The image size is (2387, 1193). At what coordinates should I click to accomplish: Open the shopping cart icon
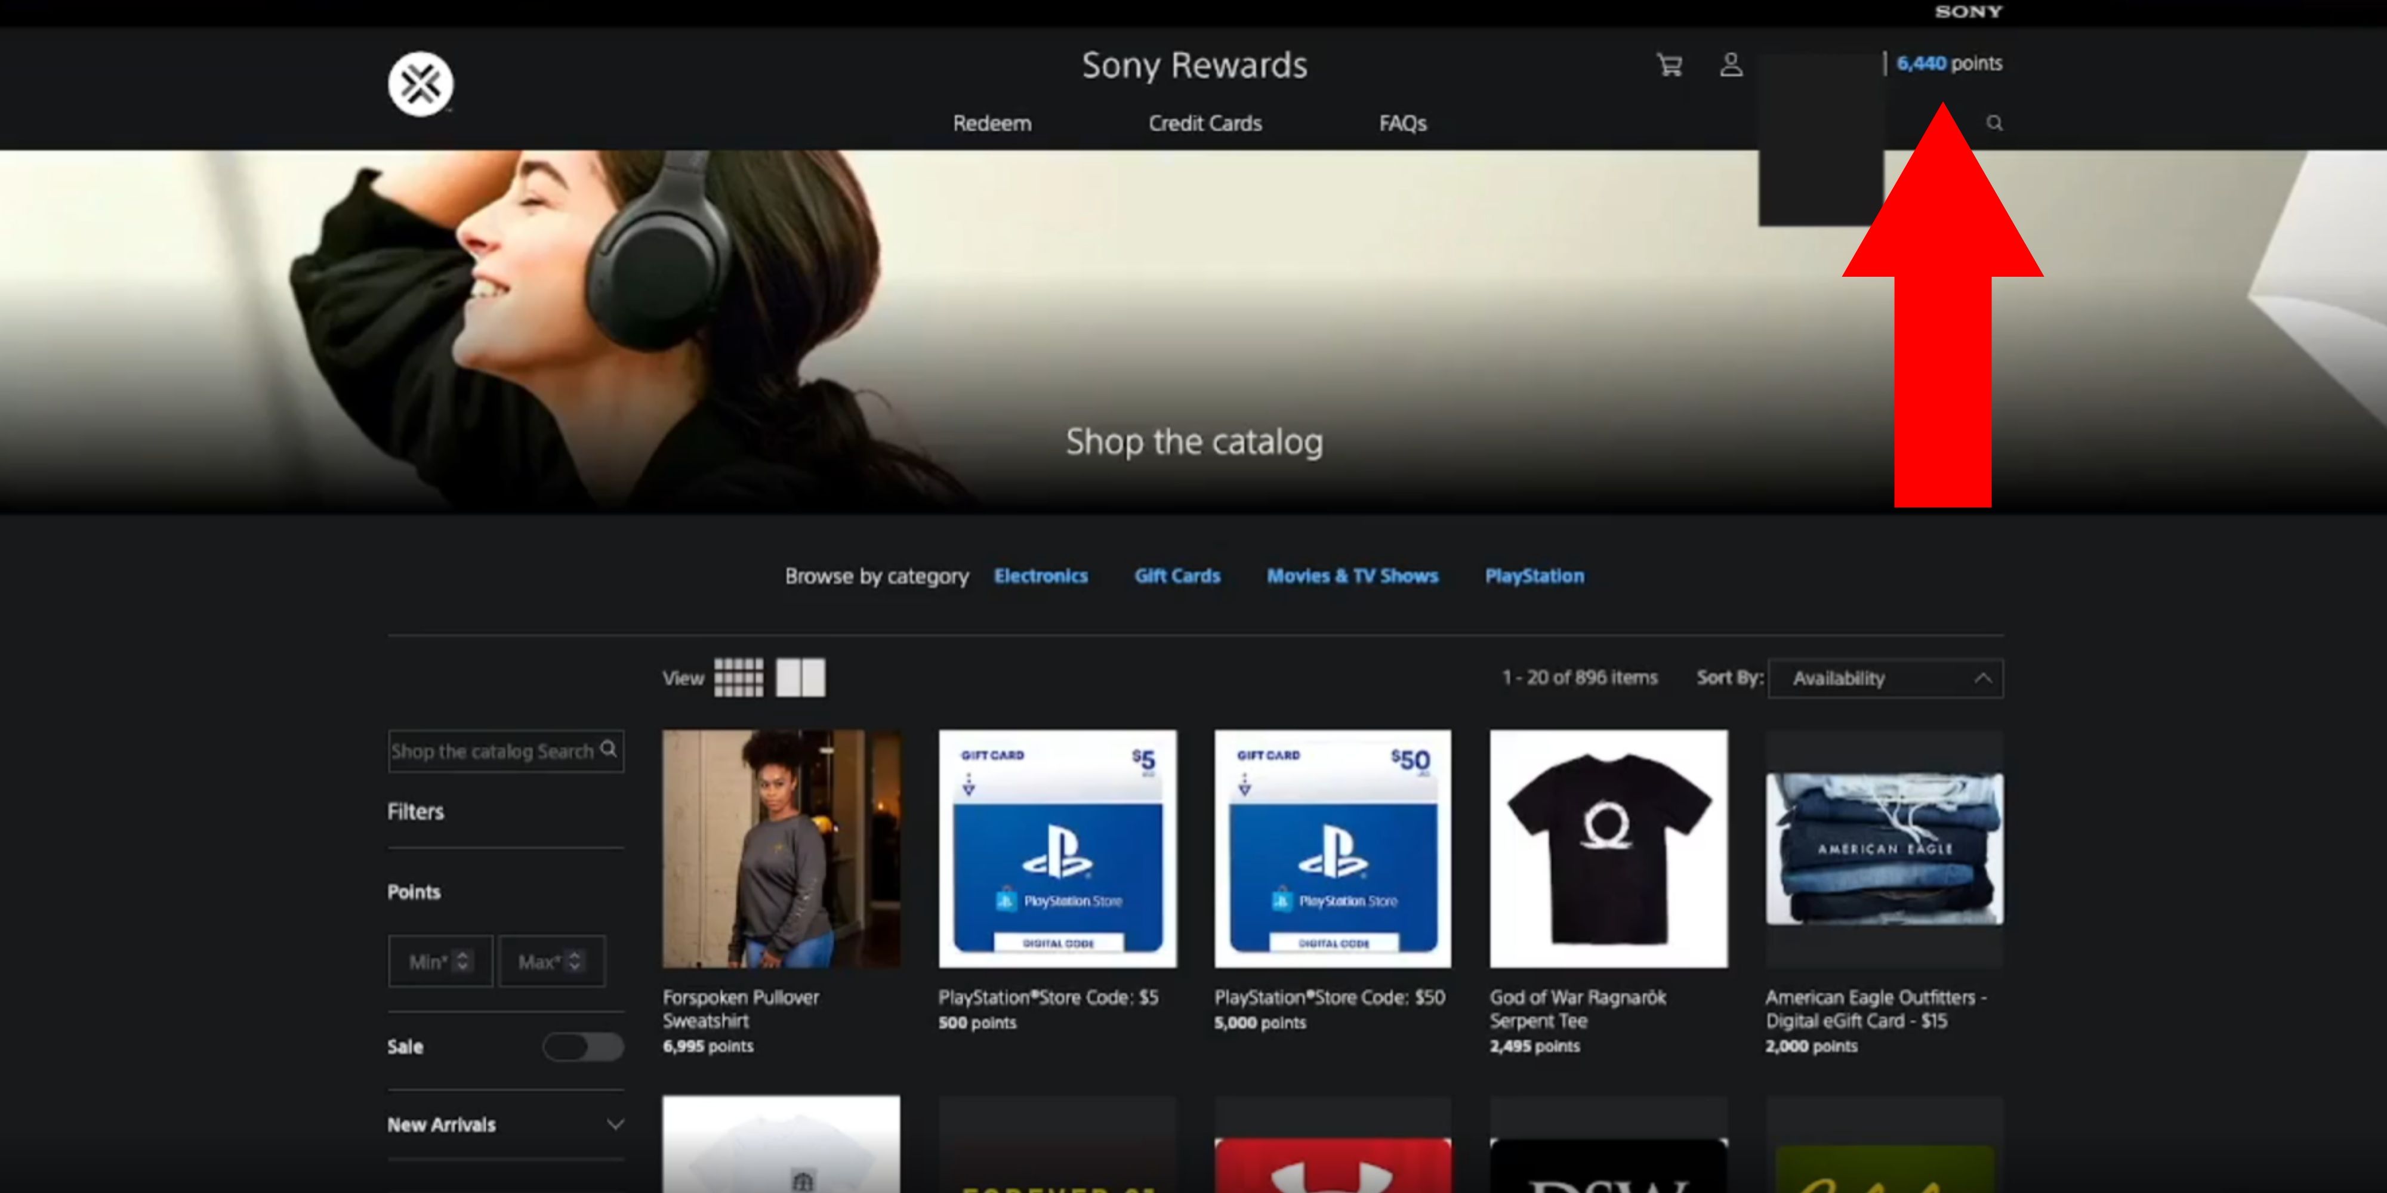pos(1669,65)
